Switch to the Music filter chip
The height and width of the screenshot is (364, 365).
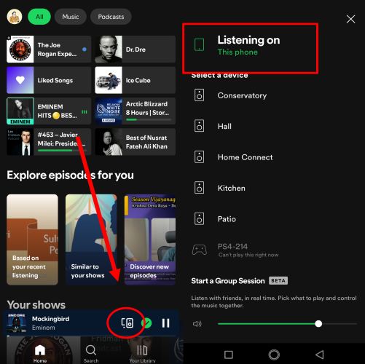pyautogui.click(x=71, y=17)
